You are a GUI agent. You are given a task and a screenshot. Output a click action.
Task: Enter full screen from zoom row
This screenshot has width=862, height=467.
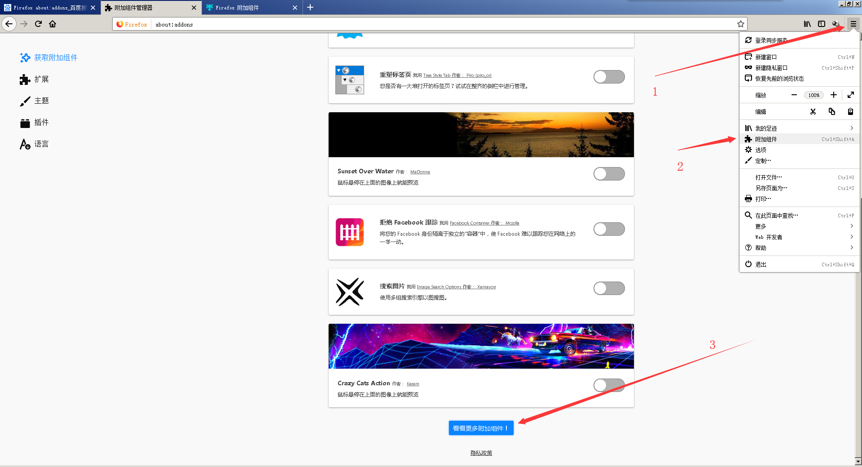pyautogui.click(x=851, y=95)
